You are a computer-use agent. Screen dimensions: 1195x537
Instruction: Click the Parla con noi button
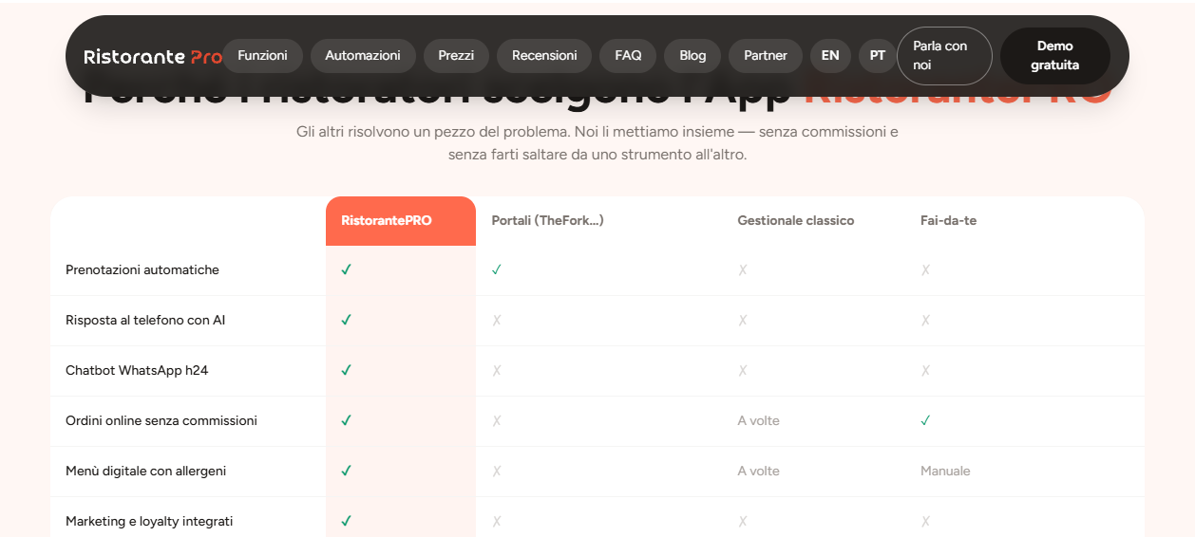pyautogui.click(x=944, y=56)
